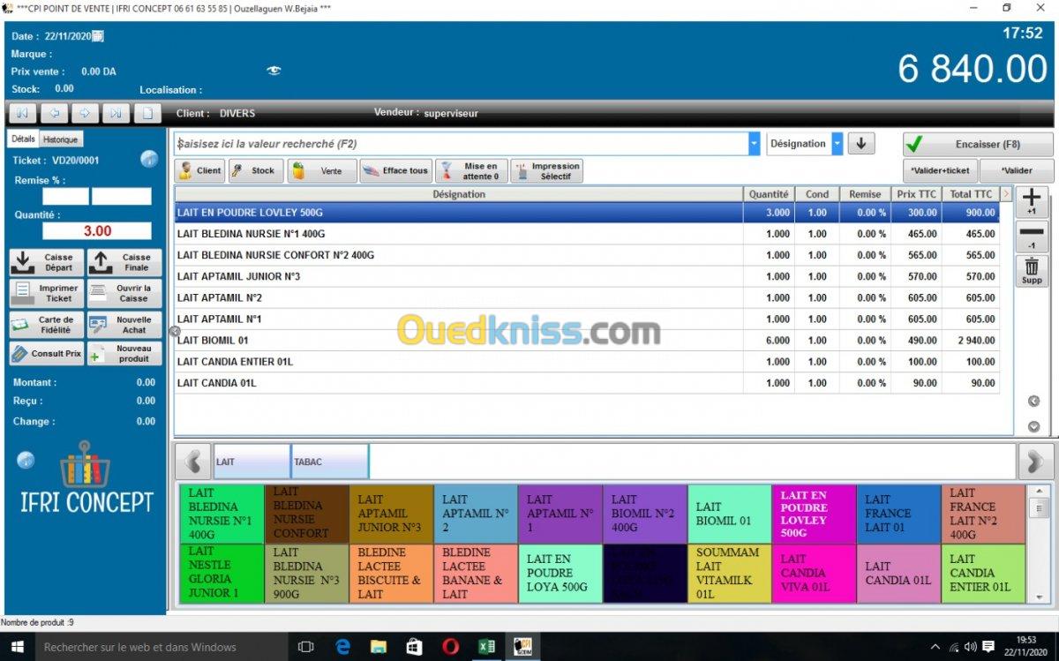
Task: Click the plus one quantity icon
Action: pos(1031,202)
